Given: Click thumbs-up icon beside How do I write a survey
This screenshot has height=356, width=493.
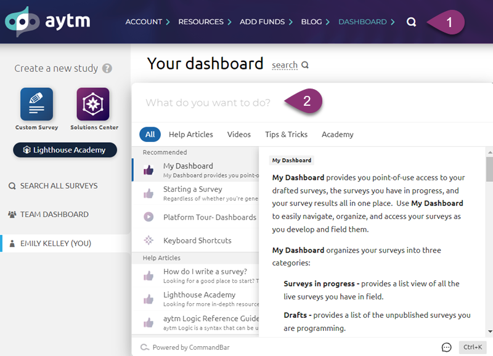Looking at the screenshot, I should (149, 275).
